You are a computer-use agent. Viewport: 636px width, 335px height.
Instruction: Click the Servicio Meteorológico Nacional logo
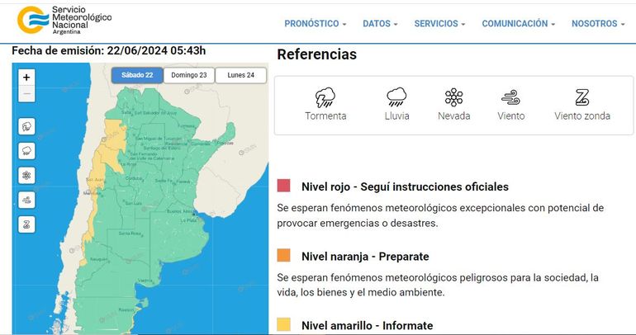coord(64,20)
